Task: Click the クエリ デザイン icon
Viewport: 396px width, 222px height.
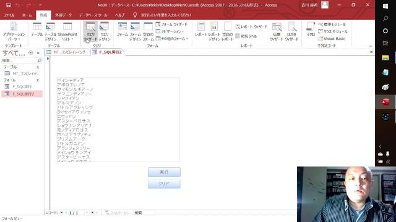Action: [x=105, y=31]
